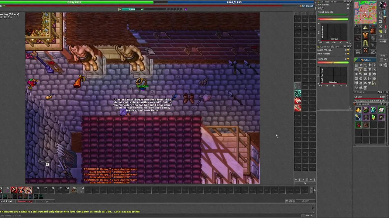The width and height of the screenshot is (389, 218).
Task: Toggle stand still red figure icon
Action: click(x=385, y=27)
